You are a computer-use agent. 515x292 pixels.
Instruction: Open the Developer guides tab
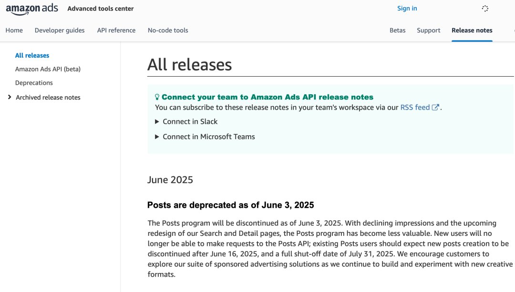[x=60, y=30]
